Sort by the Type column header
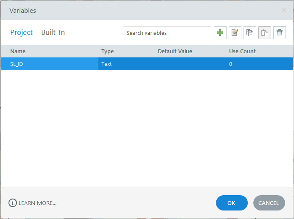Image resolution: width=294 pixels, height=219 pixels. [x=107, y=51]
